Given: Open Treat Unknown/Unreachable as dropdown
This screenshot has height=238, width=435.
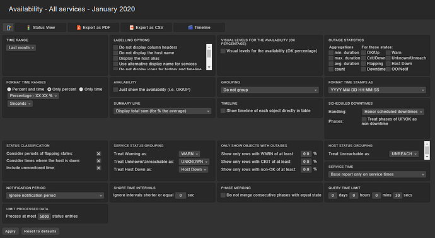Looking at the screenshot, I should [x=194, y=162].
